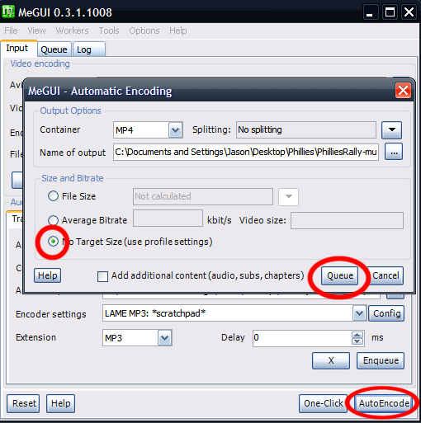Image resolution: width=421 pixels, height=423 pixels.
Task: Click the AutoEncode button
Action: tap(384, 403)
